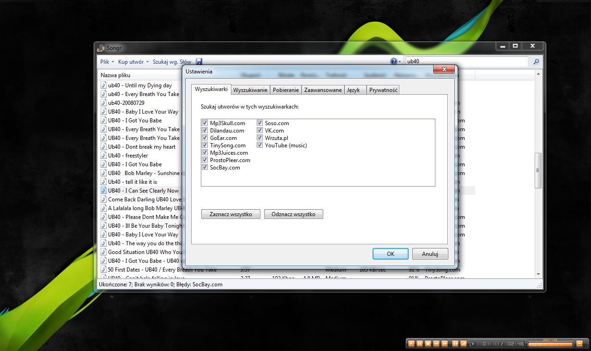Click the 'Nazwa pliku' column header
591x351 pixels.
[x=115, y=75]
